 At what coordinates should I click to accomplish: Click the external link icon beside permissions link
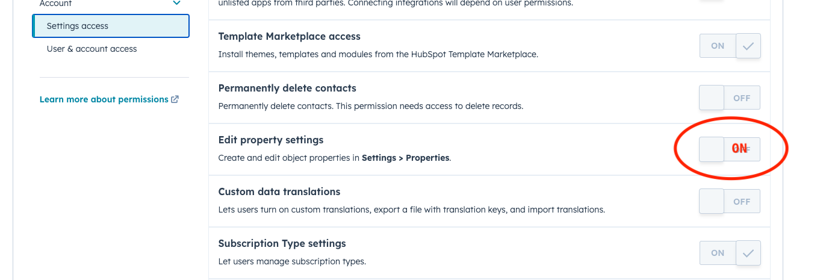[175, 99]
